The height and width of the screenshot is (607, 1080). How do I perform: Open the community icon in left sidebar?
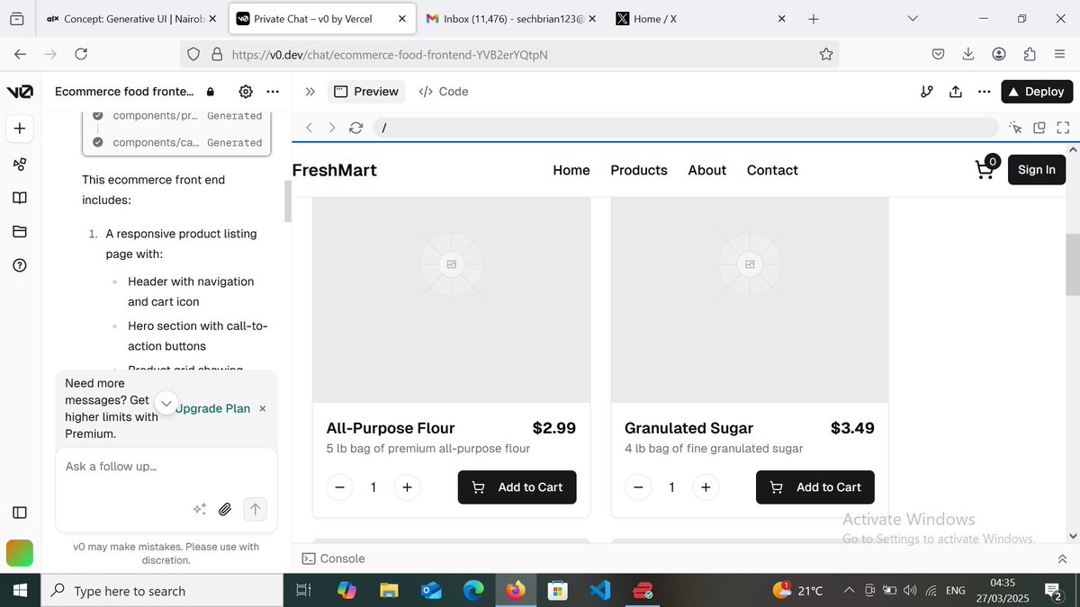coord(20,164)
